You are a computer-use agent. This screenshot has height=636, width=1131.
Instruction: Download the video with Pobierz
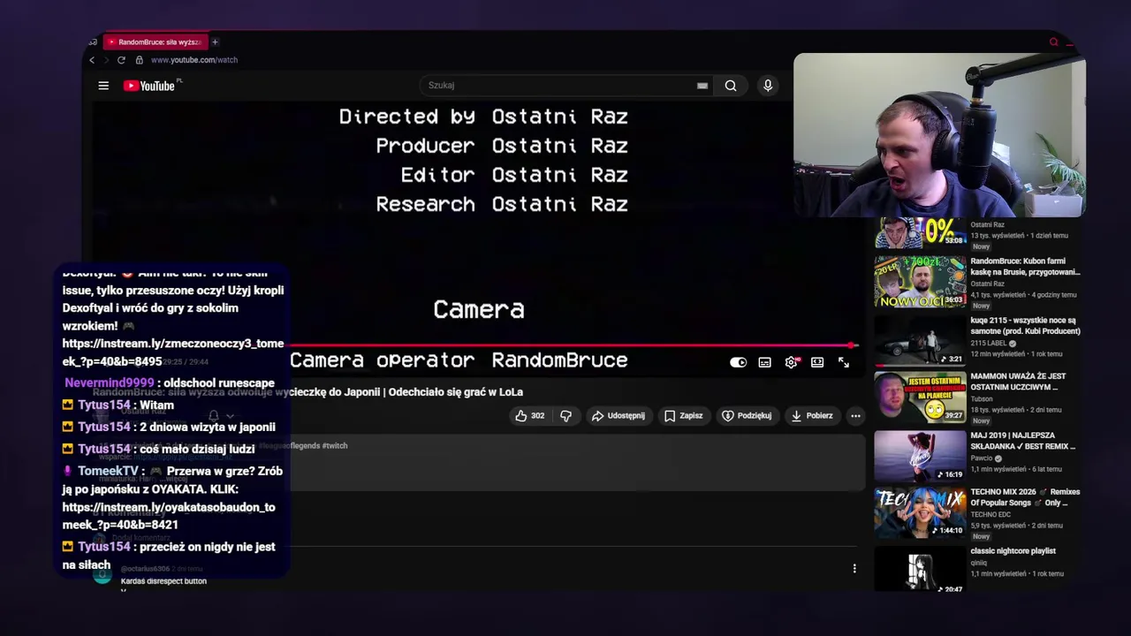pos(812,415)
